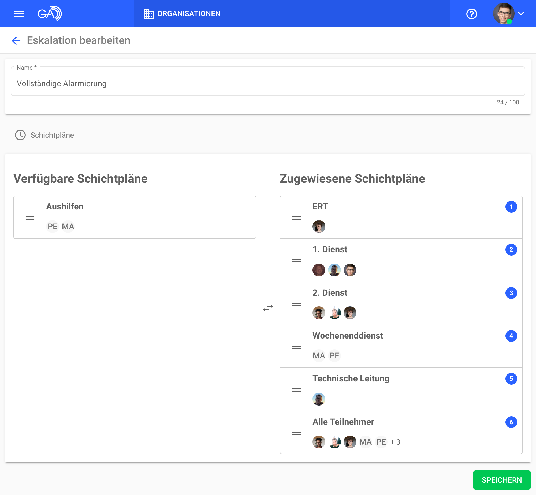
Task: Grab the drag handle for Alle Teilnehmer
Action: click(x=296, y=433)
